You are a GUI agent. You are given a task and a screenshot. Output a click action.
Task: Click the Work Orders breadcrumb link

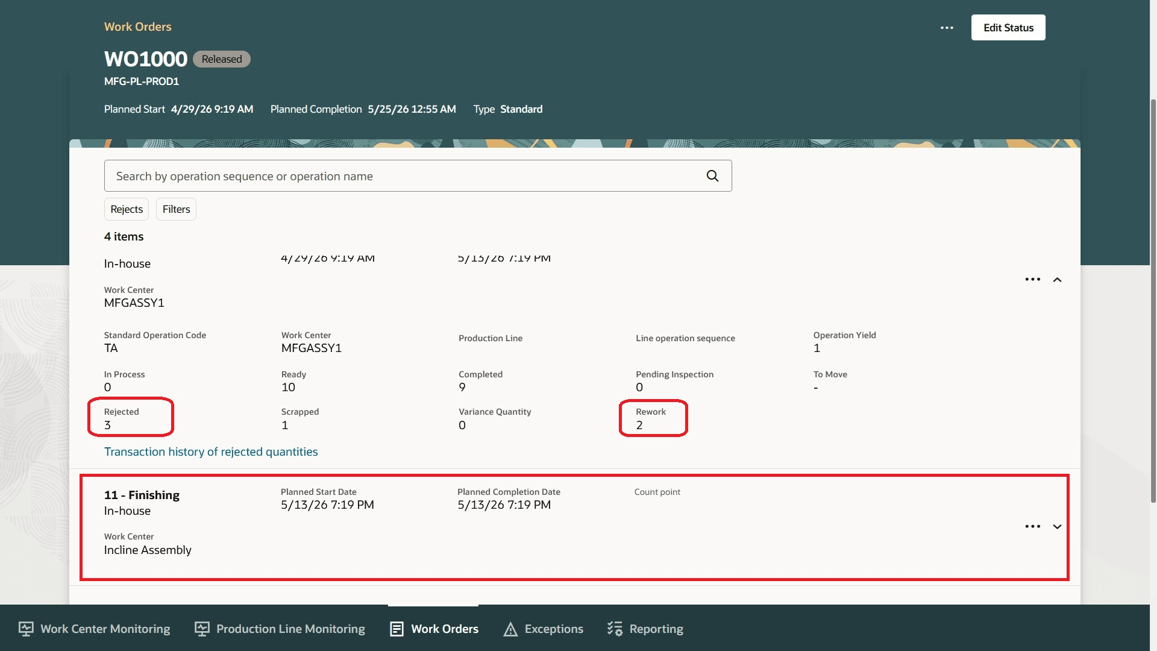tap(137, 27)
